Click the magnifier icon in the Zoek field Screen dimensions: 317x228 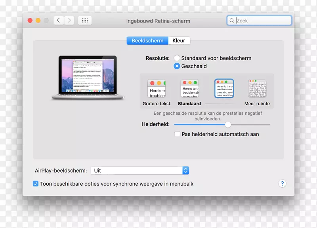(x=233, y=20)
